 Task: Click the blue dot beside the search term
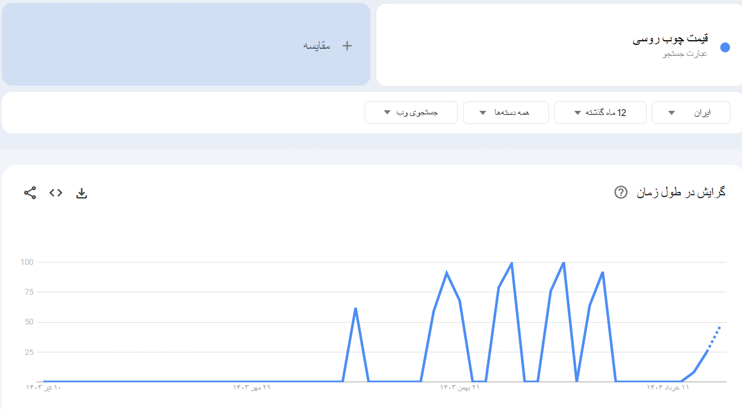[x=725, y=48]
